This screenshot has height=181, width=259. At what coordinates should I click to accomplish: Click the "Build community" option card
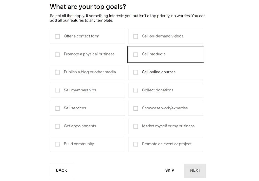coord(87,144)
